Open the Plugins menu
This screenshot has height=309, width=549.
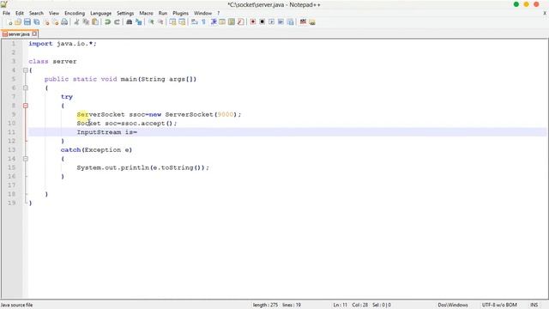181,14
